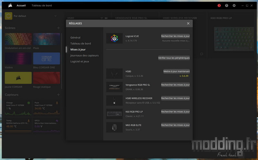Add a new scene with plus icon
The image size is (258, 160).
[58, 28]
